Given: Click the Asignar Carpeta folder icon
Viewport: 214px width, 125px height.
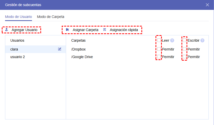Looking at the screenshot, I should click(x=68, y=30).
